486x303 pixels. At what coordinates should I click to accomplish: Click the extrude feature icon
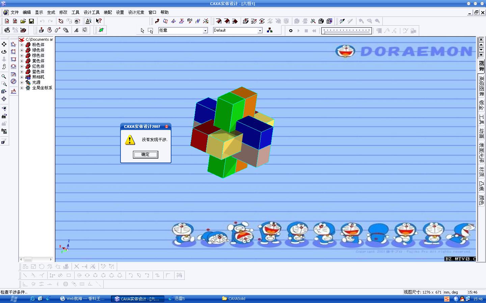(41, 30)
